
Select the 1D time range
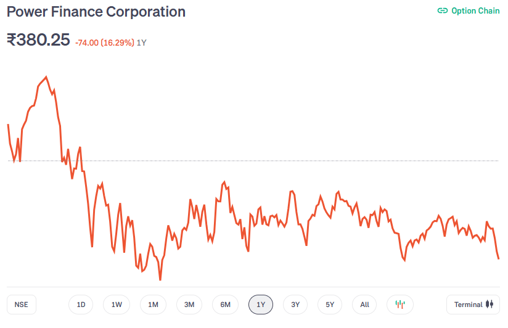tap(81, 305)
